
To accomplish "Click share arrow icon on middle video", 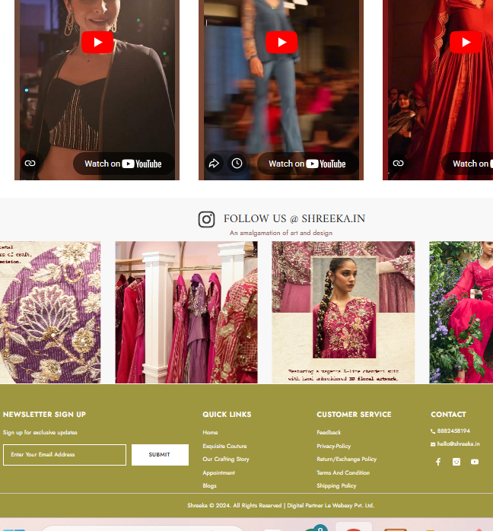I will point(214,164).
